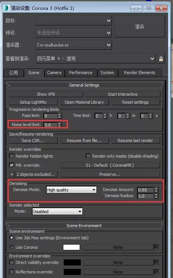173x278 pixels.
Task: Click the 3ds Max logo in the title bar
Action: point(6,8)
